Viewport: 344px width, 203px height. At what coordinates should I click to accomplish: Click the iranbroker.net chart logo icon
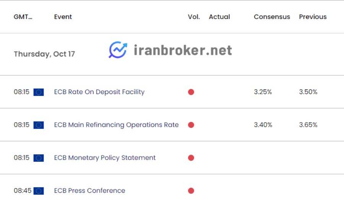coord(118,50)
